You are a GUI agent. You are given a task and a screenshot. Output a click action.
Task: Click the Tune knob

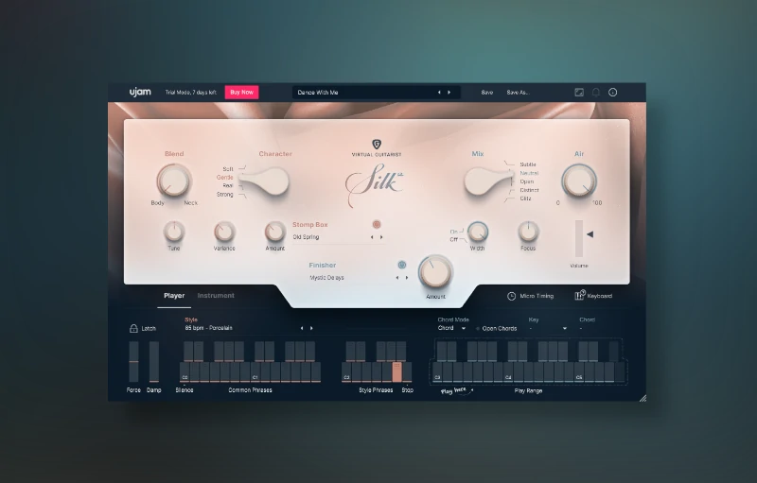point(174,232)
